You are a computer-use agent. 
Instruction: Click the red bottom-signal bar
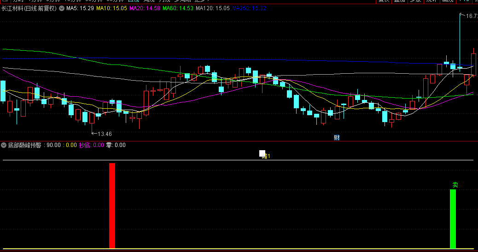(112, 206)
